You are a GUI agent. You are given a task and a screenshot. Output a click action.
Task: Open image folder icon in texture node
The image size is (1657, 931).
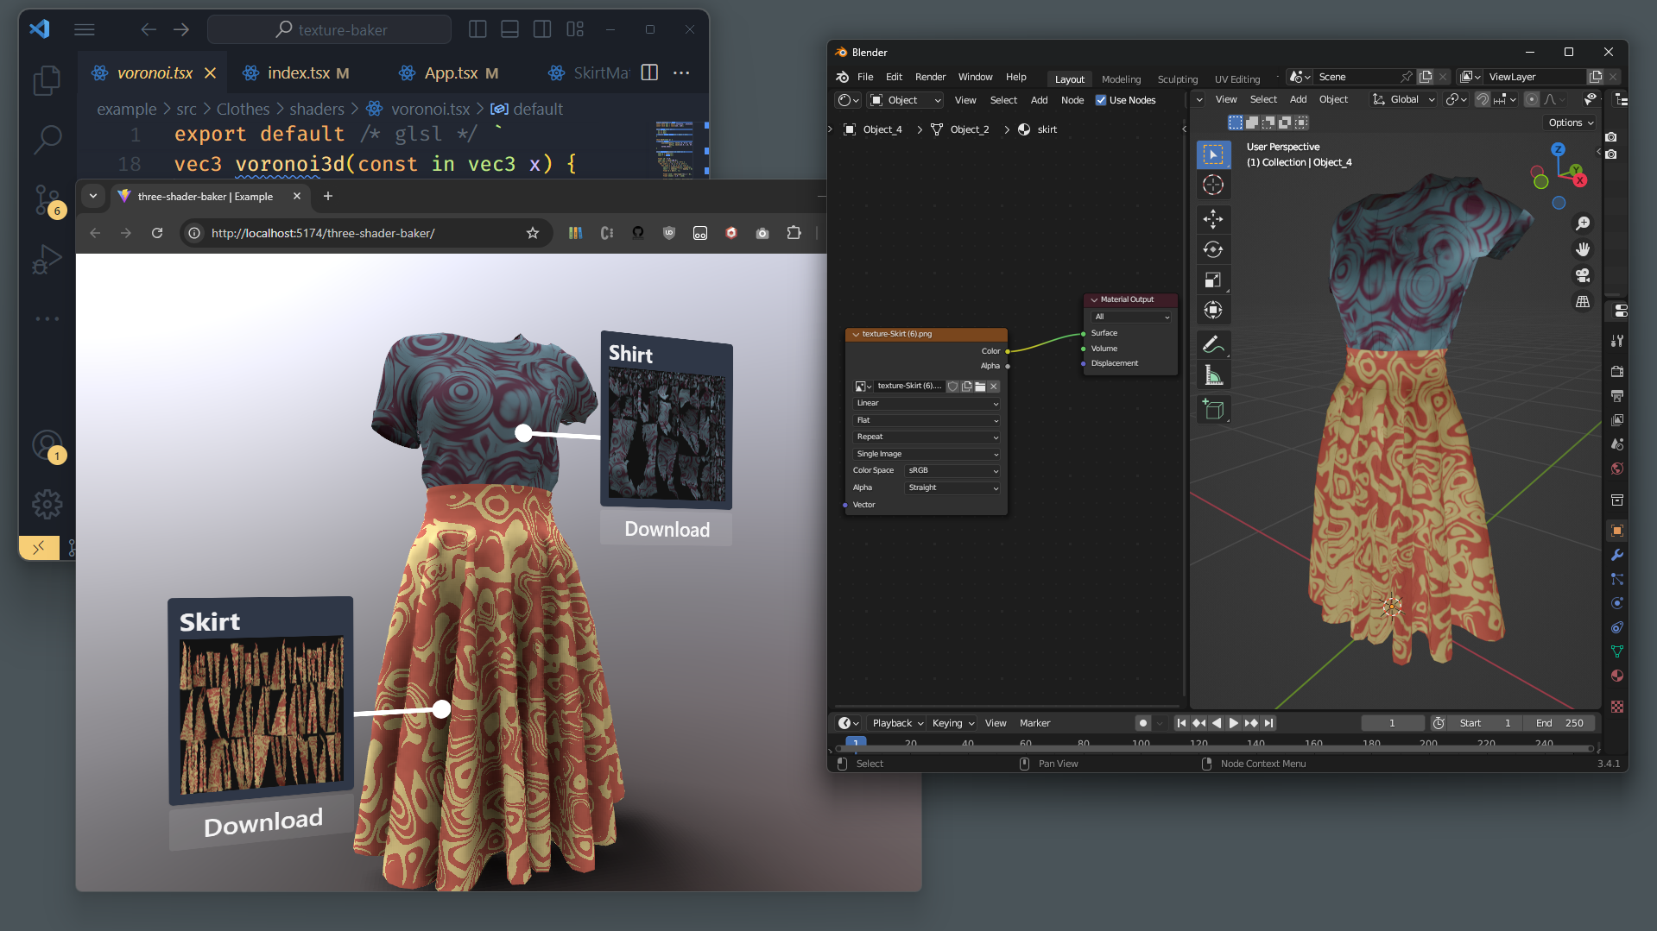tap(980, 386)
